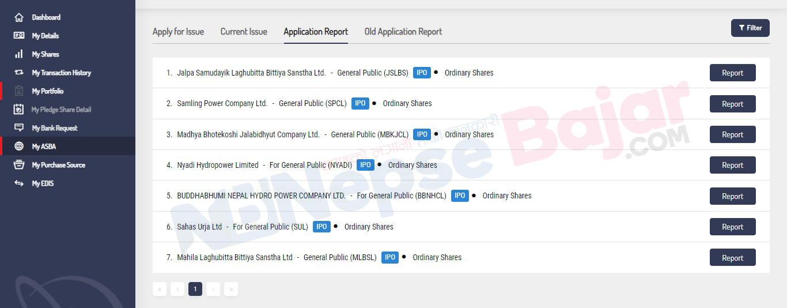Screen dimensions: 787x308
Task: Open Report for Sahas Urja Ltd
Action: pyautogui.click(x=732, y=227)
